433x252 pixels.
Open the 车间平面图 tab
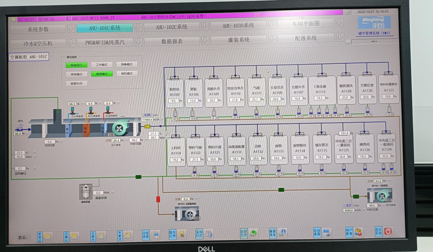pos(306,23)
